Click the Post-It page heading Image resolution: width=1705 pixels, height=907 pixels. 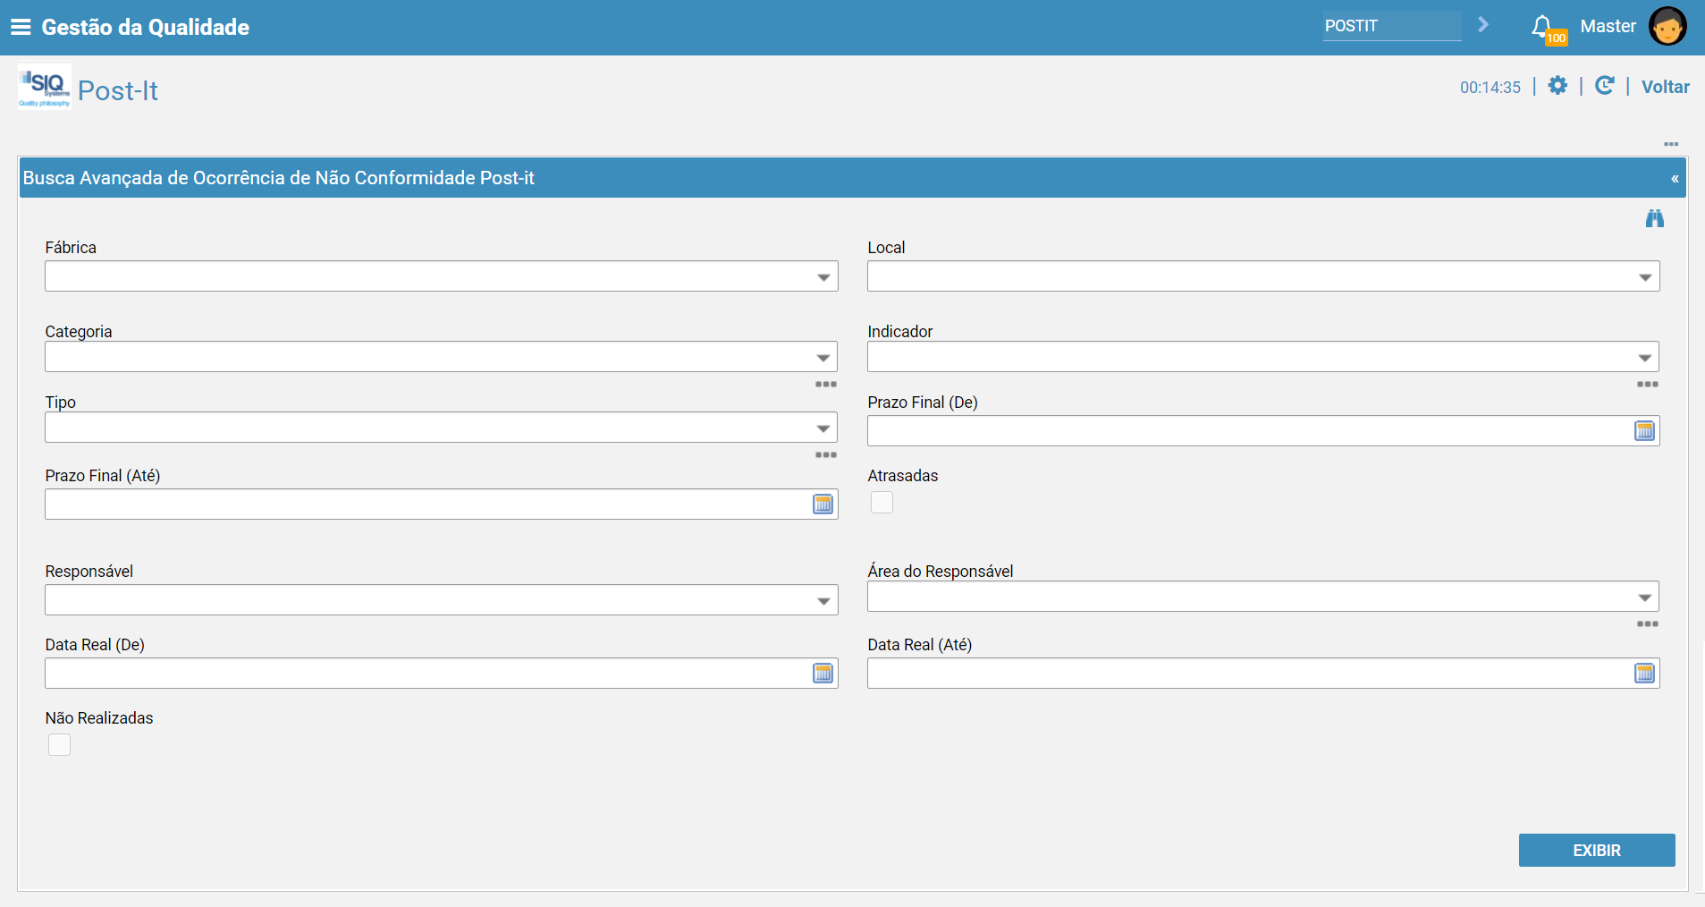click(118, 90)
